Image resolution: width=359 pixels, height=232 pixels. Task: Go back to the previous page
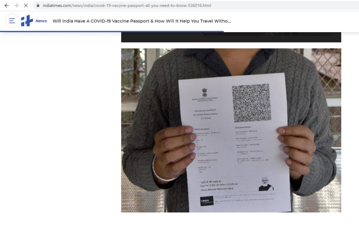[x=7, y=6]
